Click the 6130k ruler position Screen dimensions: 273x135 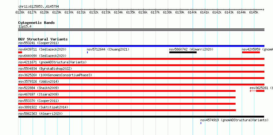(x=69, y=12)
